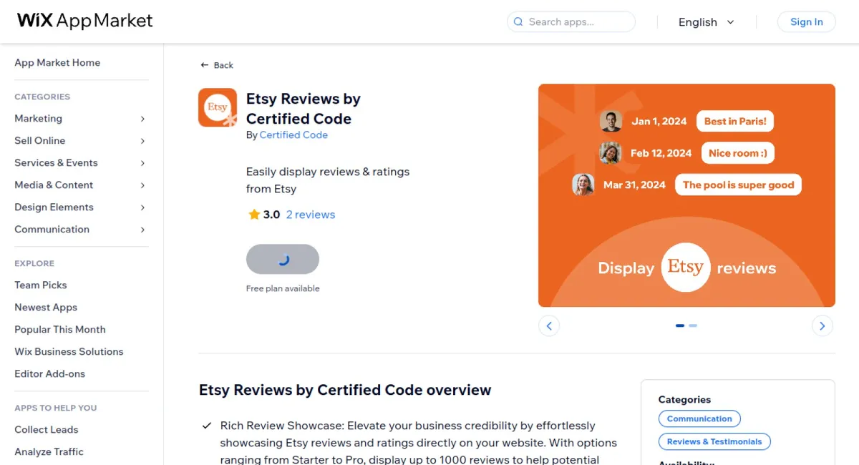859x465 pixels.
Task: Open Design Elements category
Action: (54, 207)
